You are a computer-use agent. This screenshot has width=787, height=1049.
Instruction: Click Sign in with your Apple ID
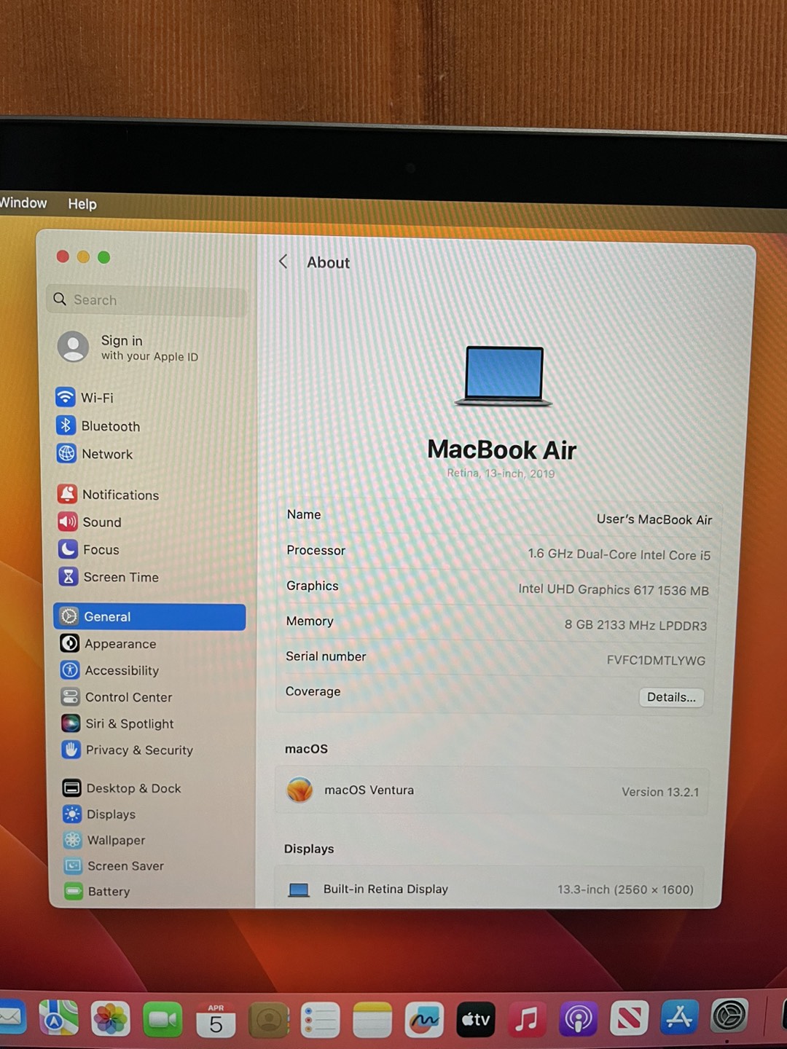pyautogui.click(x=122, y=347)
